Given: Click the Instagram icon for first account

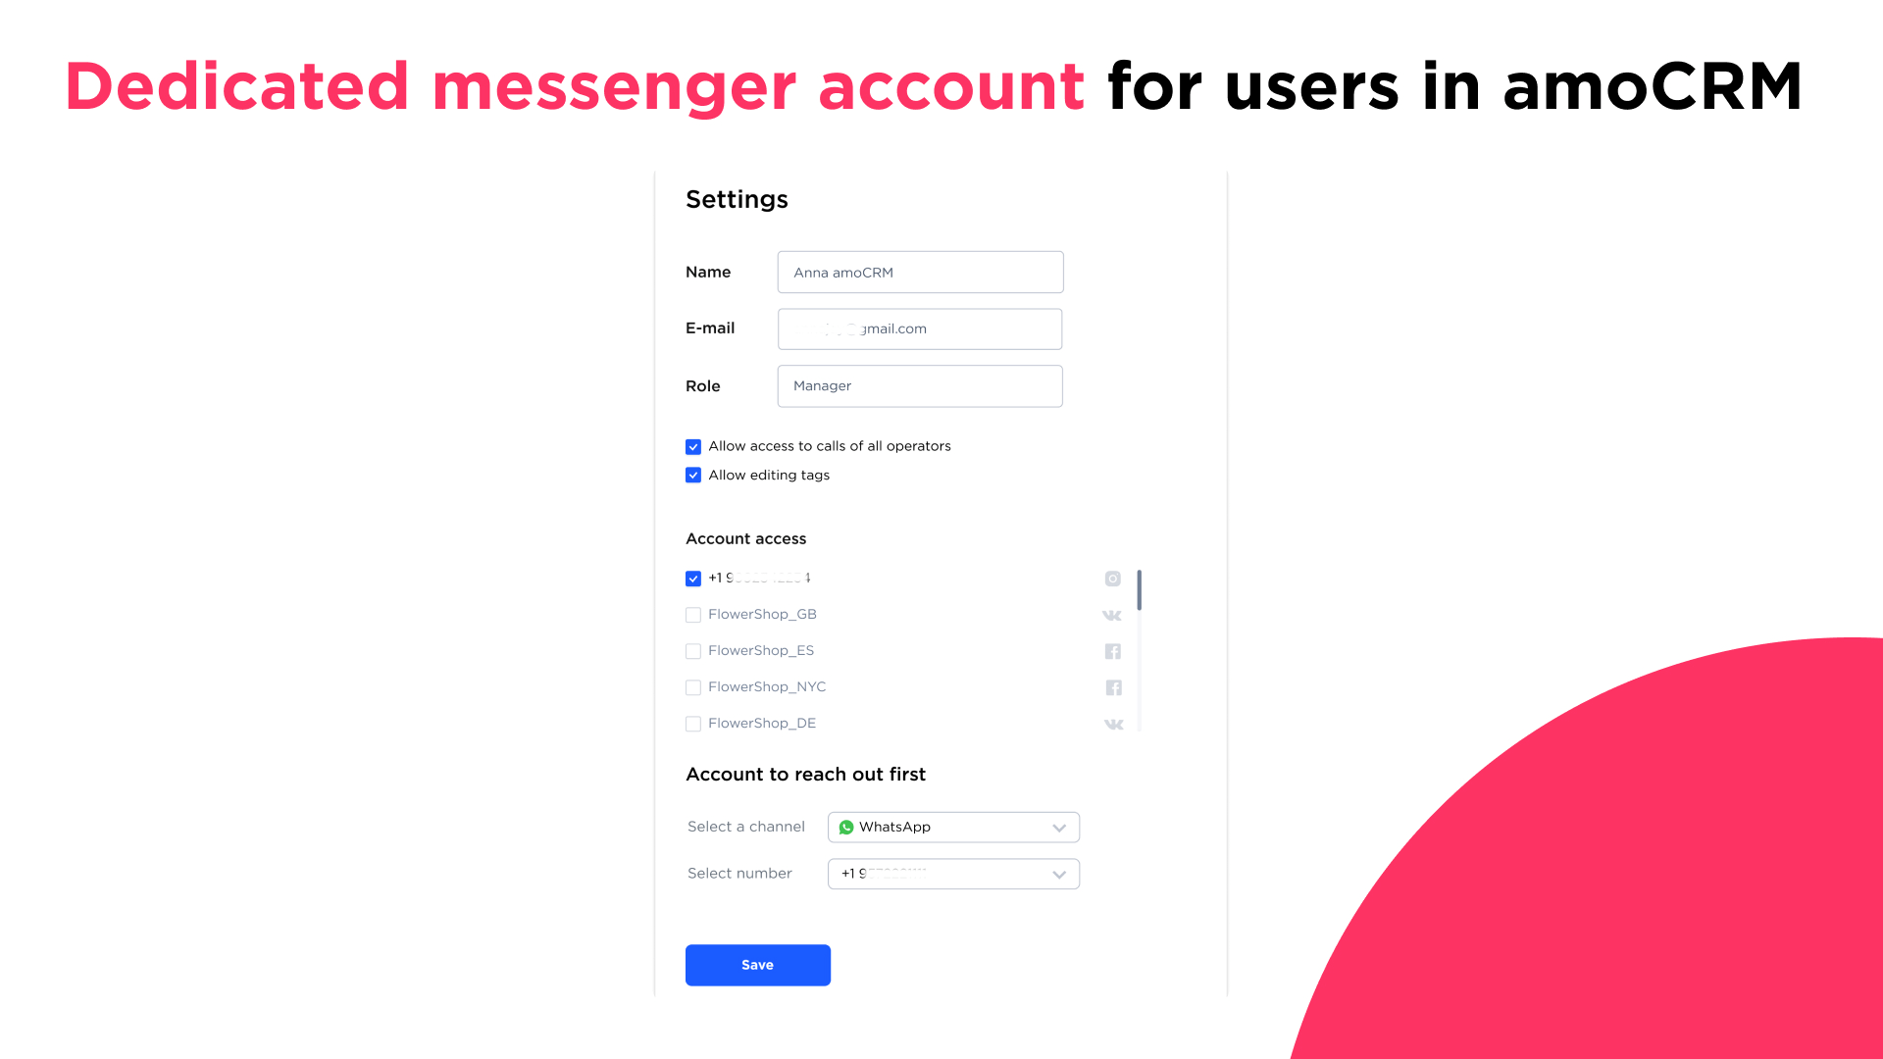Looking at the screenshot, I should tap(1112, 578).
